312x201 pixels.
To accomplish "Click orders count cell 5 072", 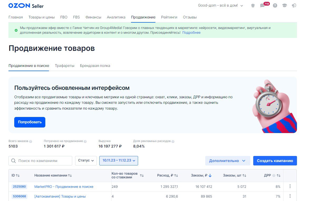I will (242, 187).
